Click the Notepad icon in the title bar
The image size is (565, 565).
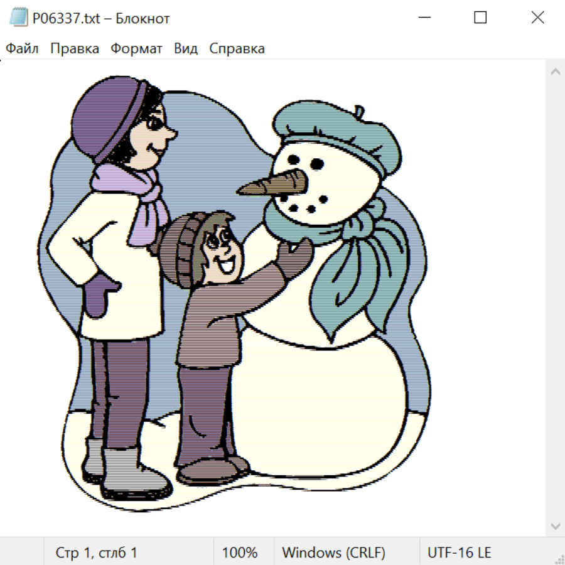point(19,18)
